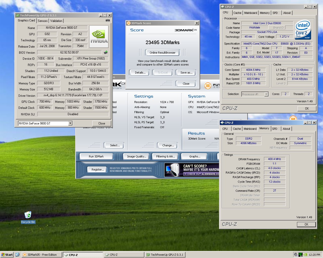Viewport: 323px width, 258px height.
Task: Click the GPU-Z screenshot camera icon
Action: 107,20
